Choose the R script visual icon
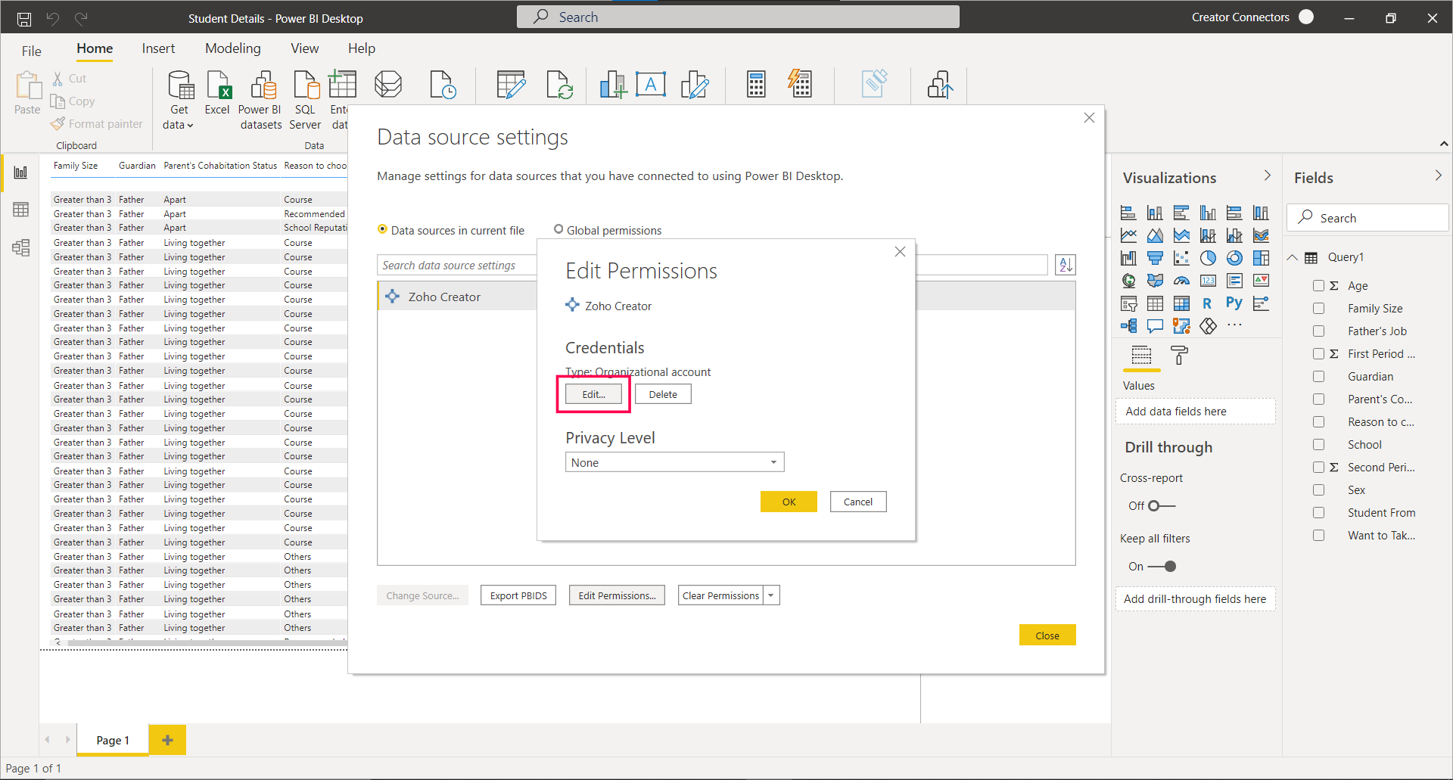Screen dimensions: 1453x780 [x=1207, y=303]
